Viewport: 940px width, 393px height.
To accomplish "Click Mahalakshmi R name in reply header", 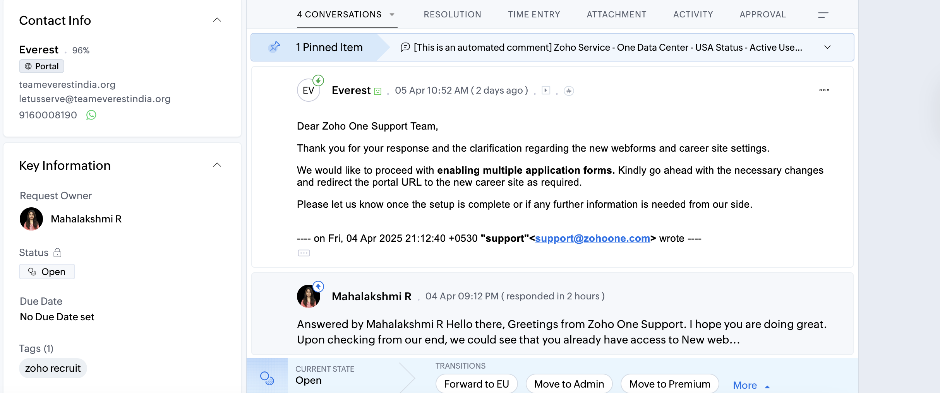I will click(x=372, y=296).
